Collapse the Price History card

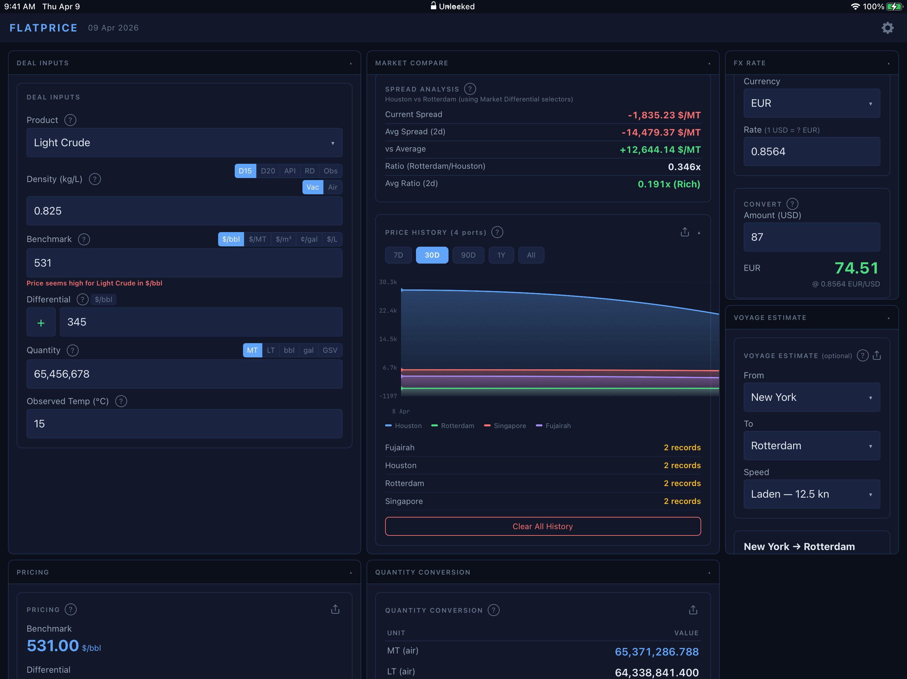click(x=699, y=233)
